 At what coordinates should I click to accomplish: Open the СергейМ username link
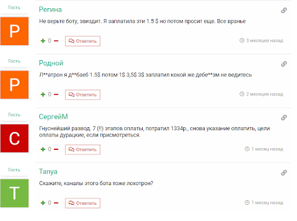(53, 117)
